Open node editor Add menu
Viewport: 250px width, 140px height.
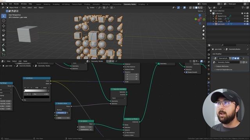click(20, 61)
